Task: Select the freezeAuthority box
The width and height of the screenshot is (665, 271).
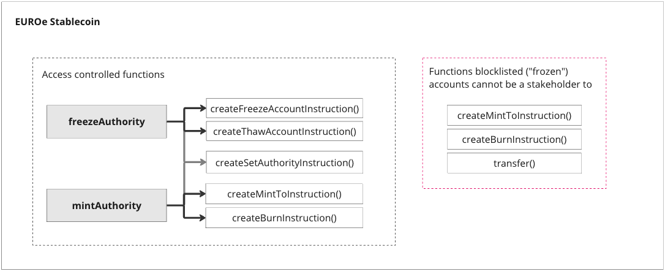Action: [x=107, y=121]
